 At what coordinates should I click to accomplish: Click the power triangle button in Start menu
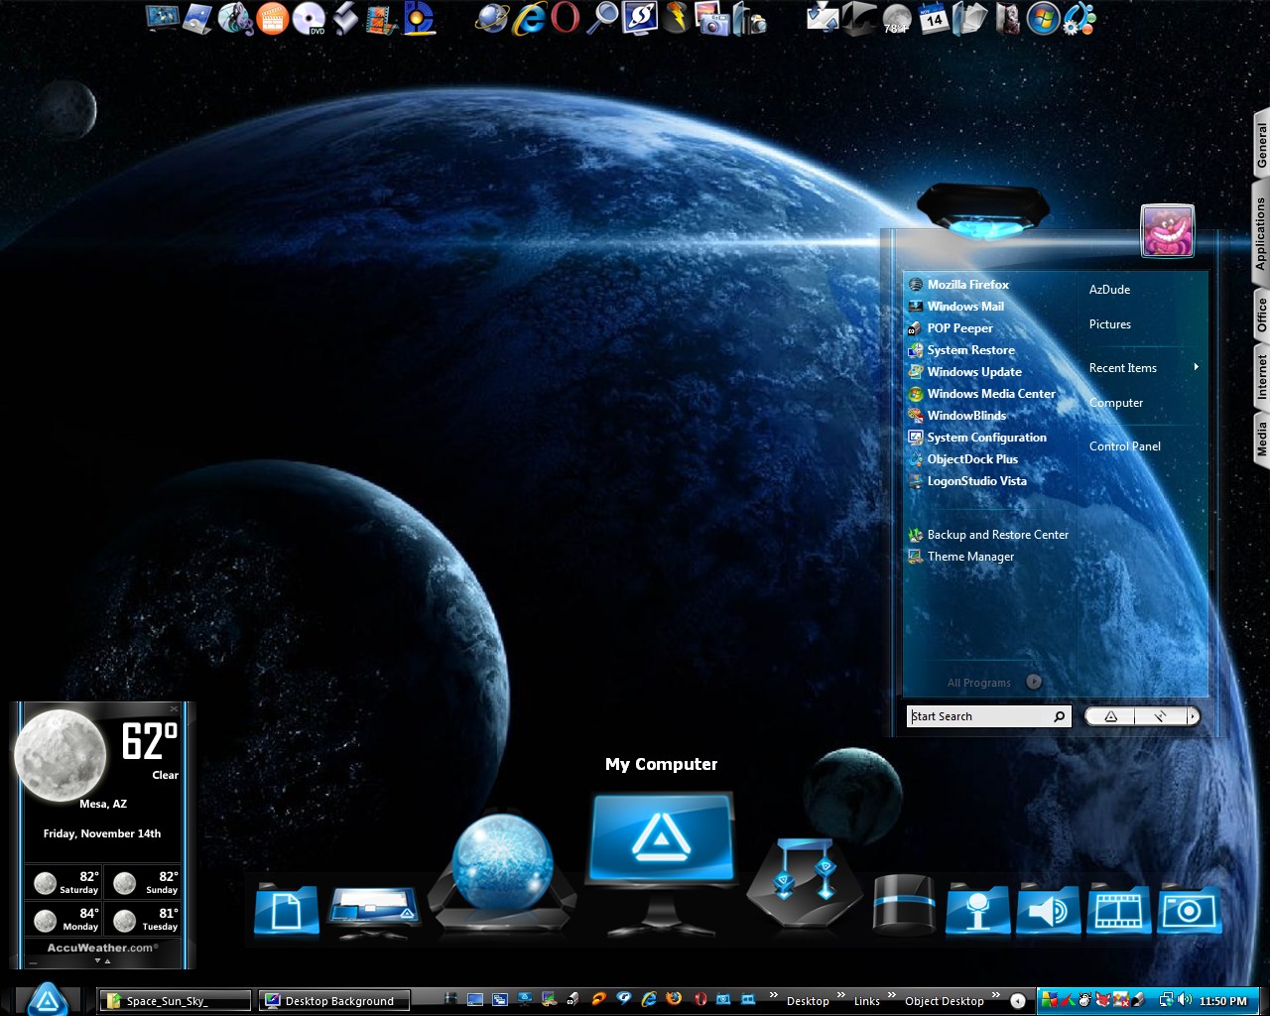[x=1111, y=716]
